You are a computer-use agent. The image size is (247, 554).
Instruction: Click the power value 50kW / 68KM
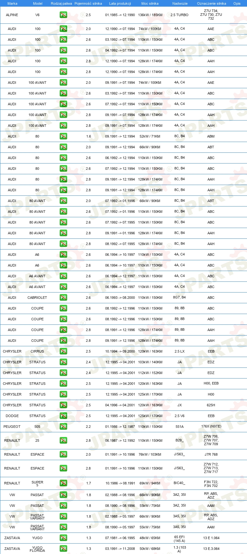click(150, 549)
